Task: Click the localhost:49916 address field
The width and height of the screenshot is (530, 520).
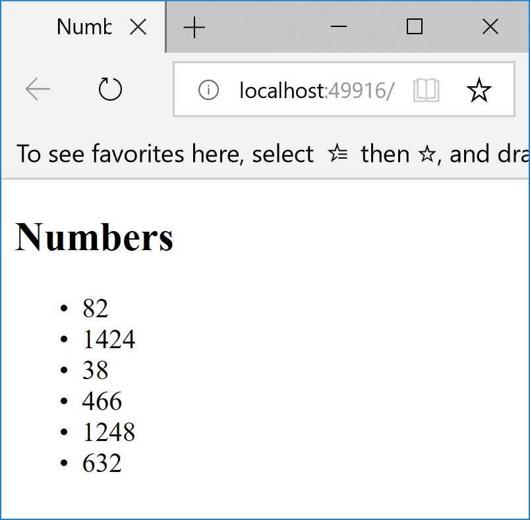Action: pyautogui.click(x=316, y=90)
